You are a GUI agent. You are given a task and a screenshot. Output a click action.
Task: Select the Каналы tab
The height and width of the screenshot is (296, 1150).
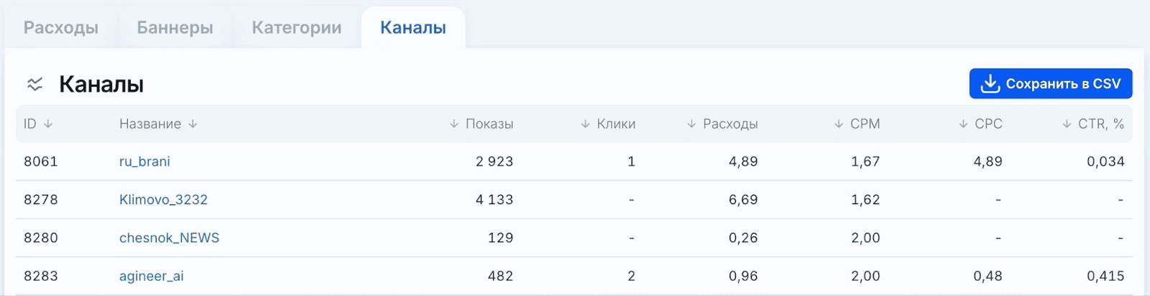coord(413,27)
